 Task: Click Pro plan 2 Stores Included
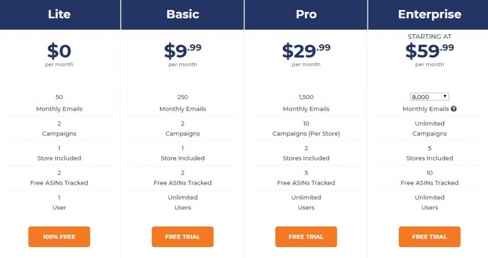point(306,153)
